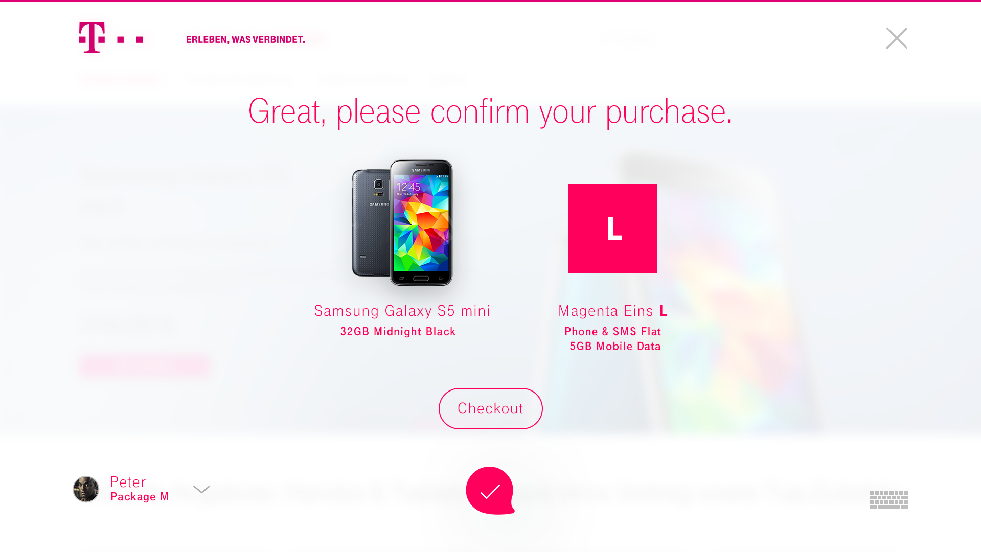
Task: Click the Package M label
Action: point(140,497)
